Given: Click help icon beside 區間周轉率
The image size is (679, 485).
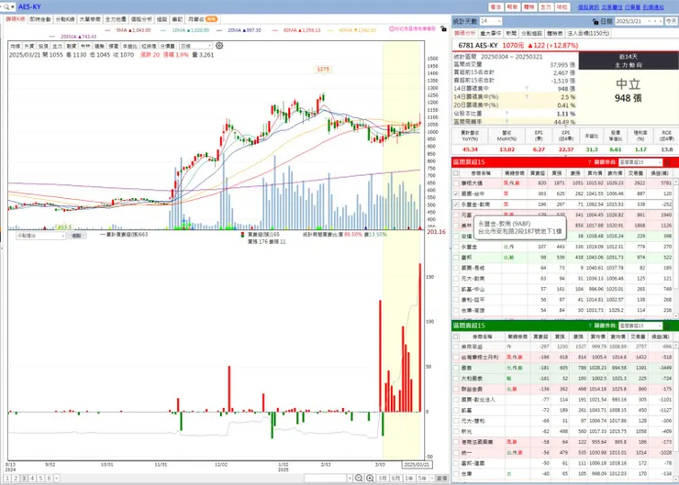Looking at the screenshot, I should (x=506, y=122).
